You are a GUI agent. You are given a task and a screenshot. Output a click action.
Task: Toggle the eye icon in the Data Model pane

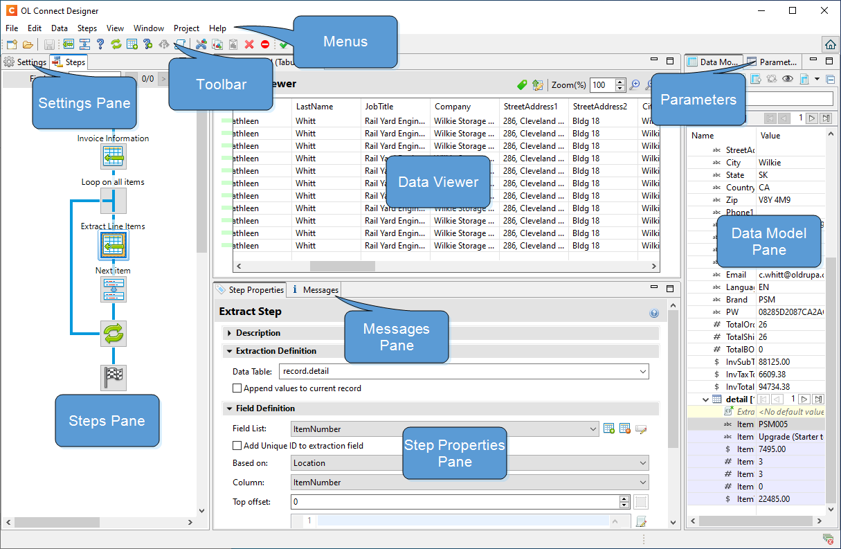point(787,79)
